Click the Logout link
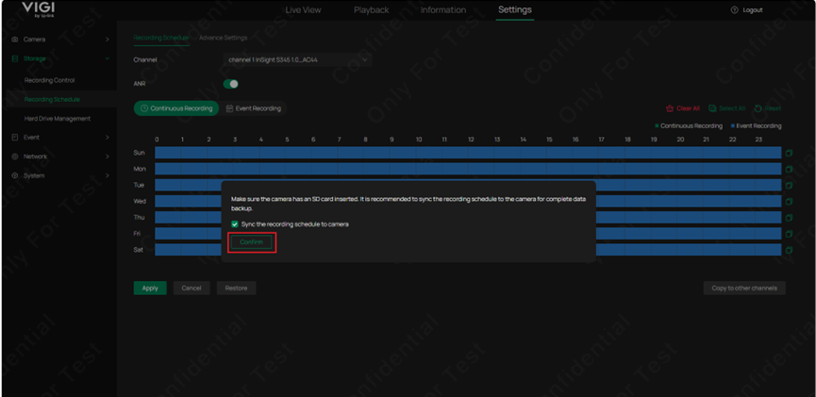The width and height of the screenshot is (816, 397). click(x=753, y=9)
